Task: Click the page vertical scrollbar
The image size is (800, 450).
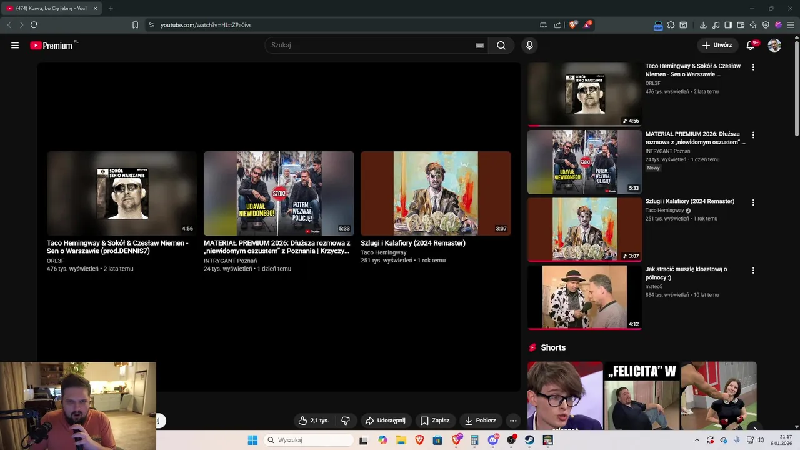Action: click(797, 87)
